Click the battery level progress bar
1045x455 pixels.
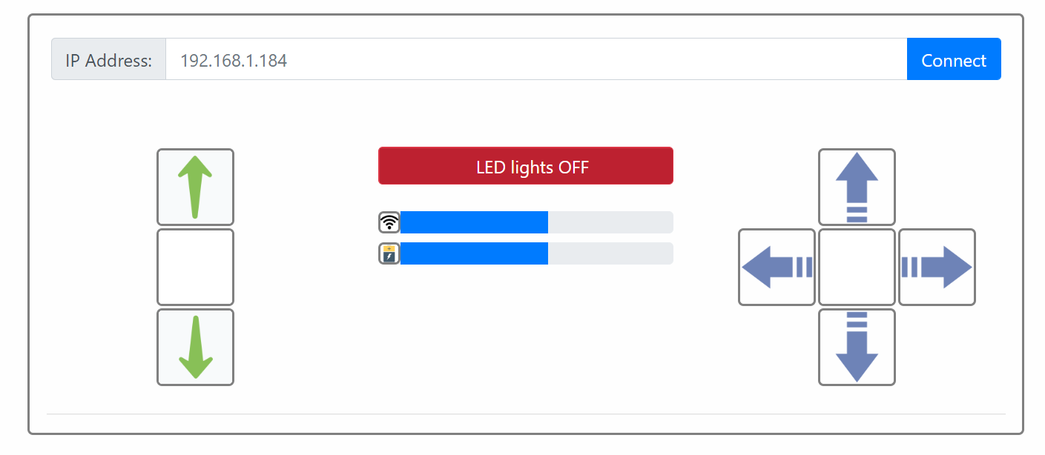click(537, 253)
